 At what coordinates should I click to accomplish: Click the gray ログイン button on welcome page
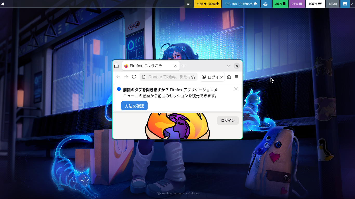click(x=228, y=120)
